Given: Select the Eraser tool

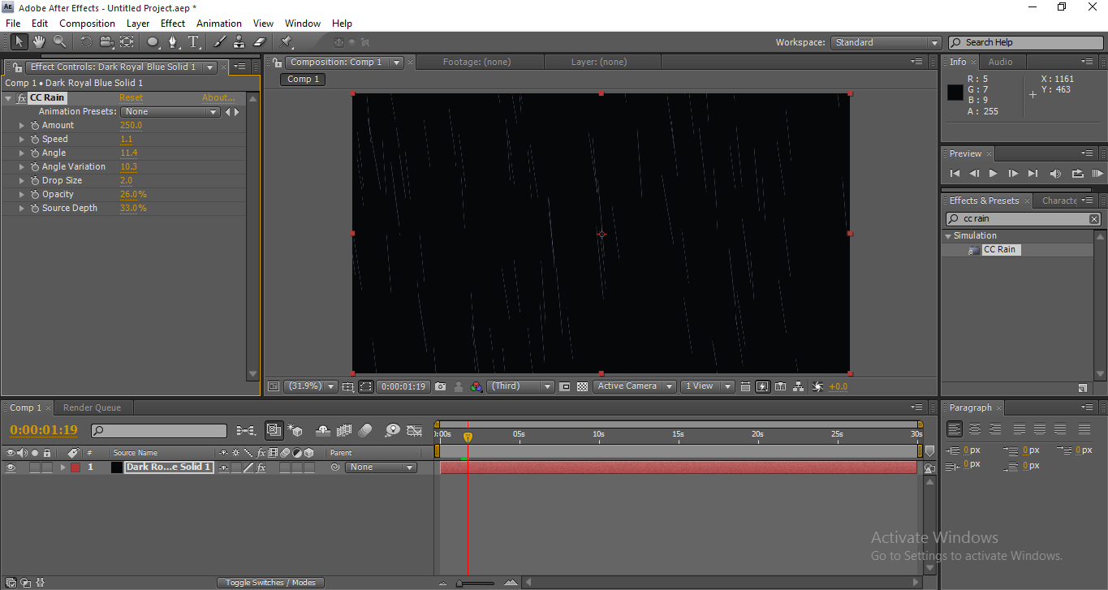Looking at the screenshot, I should (260, 41).
